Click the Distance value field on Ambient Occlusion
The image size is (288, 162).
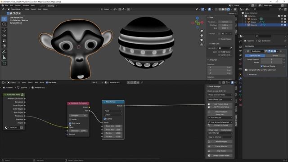click(x=78, y=131)
